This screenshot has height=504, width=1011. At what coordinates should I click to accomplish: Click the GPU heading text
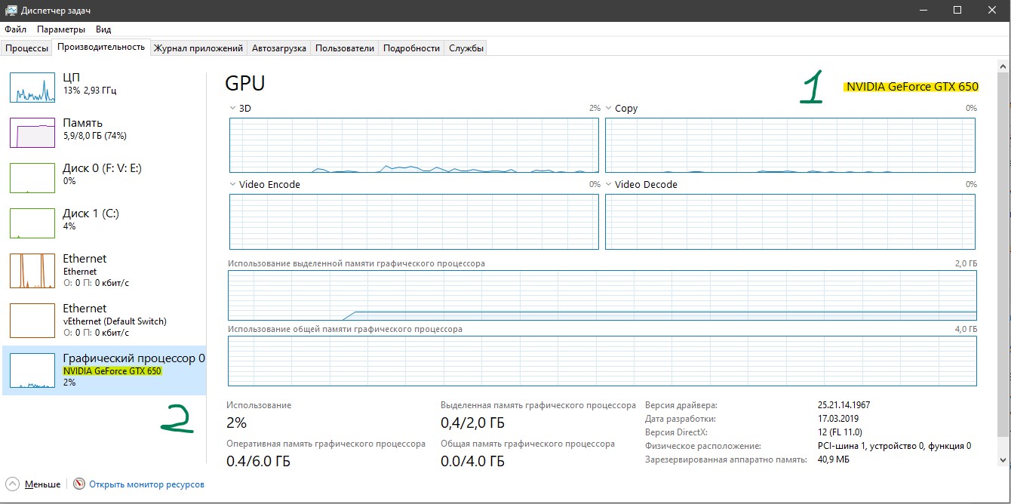[245, 83]
